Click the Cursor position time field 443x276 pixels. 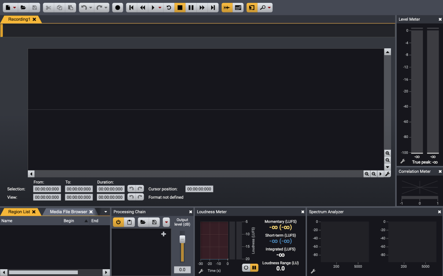[199, 189]
